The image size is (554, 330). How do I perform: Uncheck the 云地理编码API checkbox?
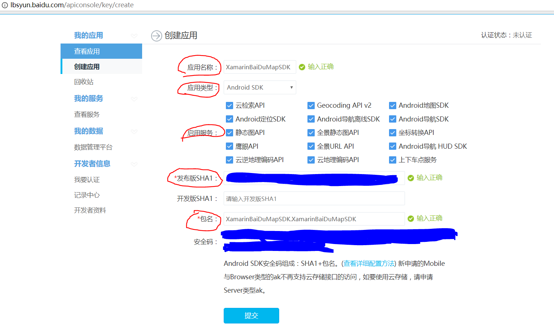click(x=311, y=160)
